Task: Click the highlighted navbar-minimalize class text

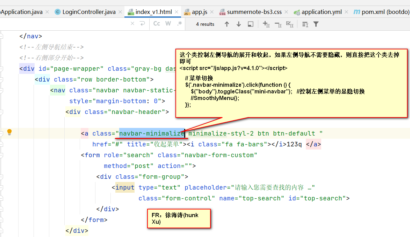Action: (152, 133)
